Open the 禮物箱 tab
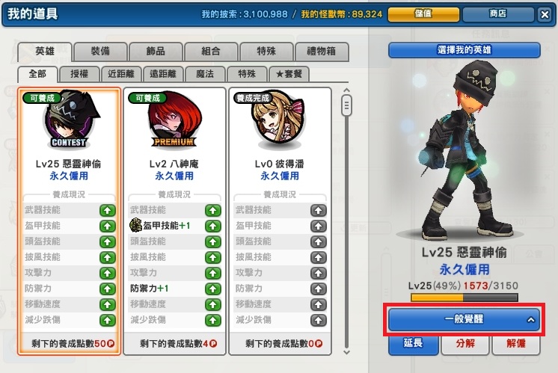Screen dimensions: 558x373 pos(322,52)
